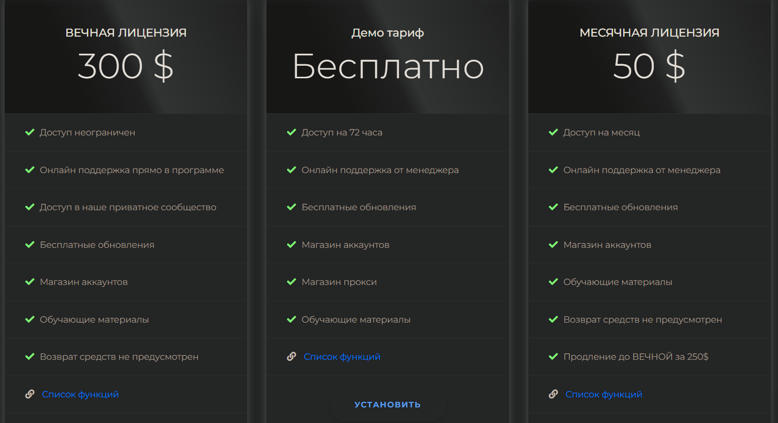This screenshot has width=778, height=423.
Task: Click the chain icon in the Демо тариф card
Action: 291,357
